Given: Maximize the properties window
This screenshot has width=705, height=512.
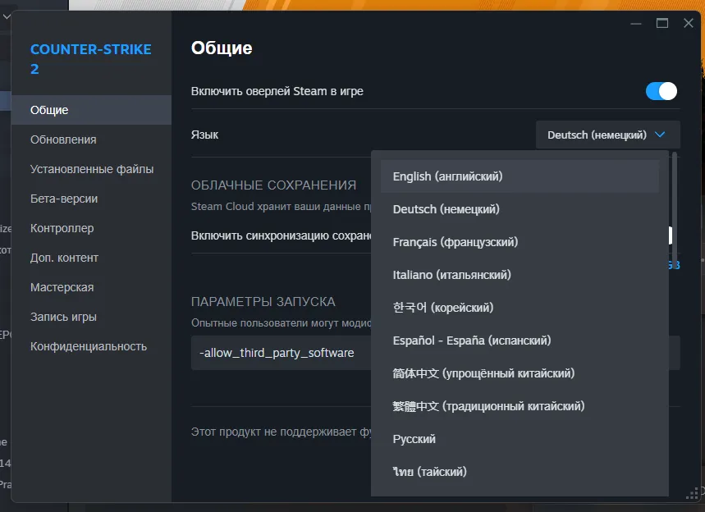Looking at the screenshot, I should (x=662, y=23).
